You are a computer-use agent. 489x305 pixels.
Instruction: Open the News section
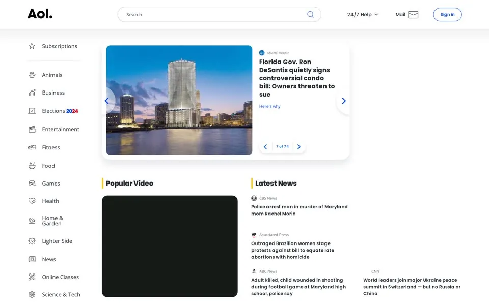(x=49, y=259)
